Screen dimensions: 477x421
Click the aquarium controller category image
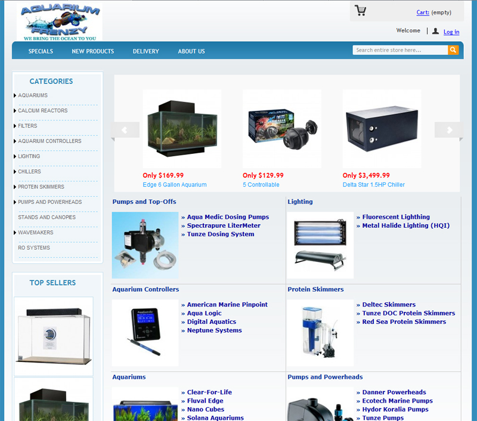tap(145, 333)
